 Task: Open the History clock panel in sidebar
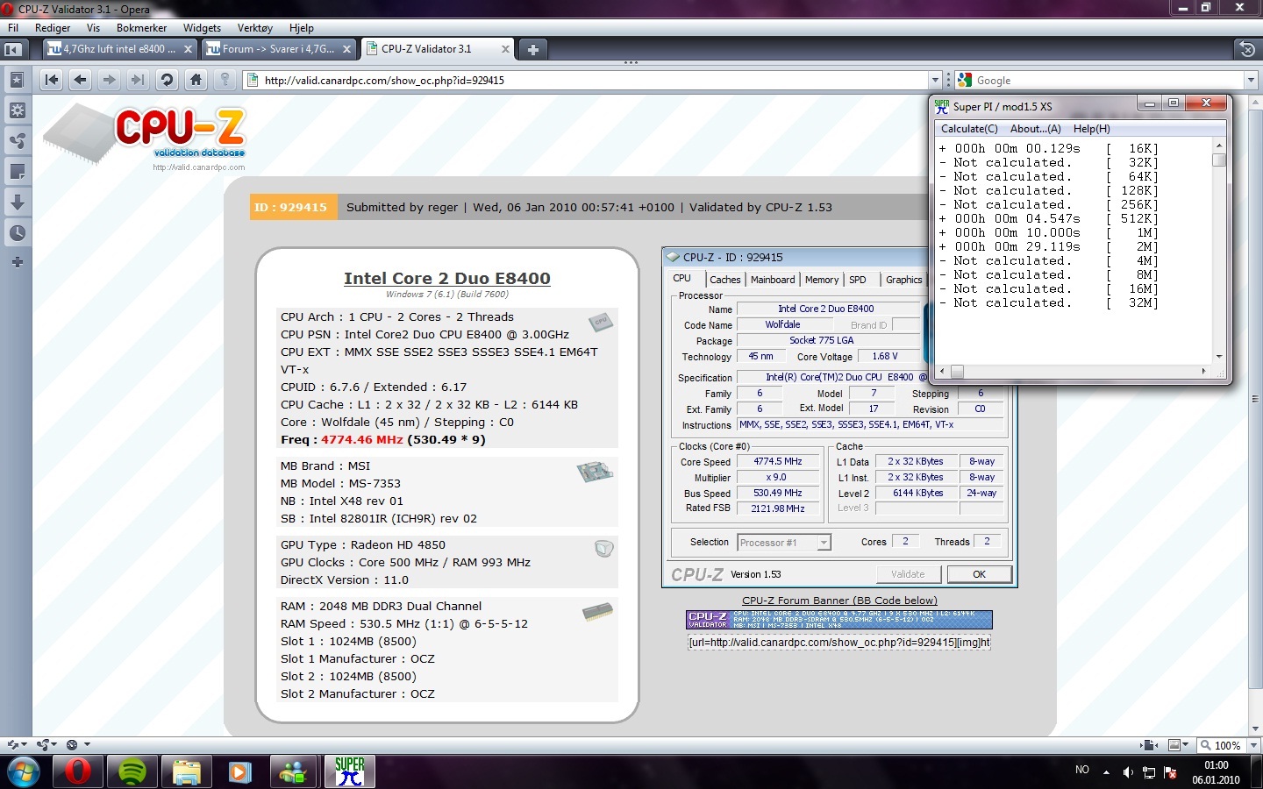tap(17, 233)
